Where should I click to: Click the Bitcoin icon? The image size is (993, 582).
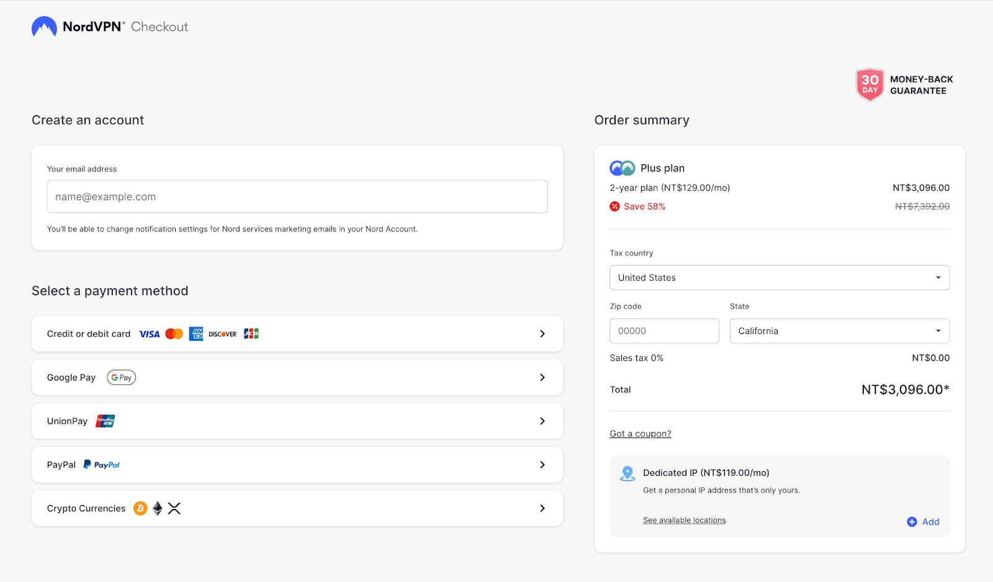tap(141, 508)
